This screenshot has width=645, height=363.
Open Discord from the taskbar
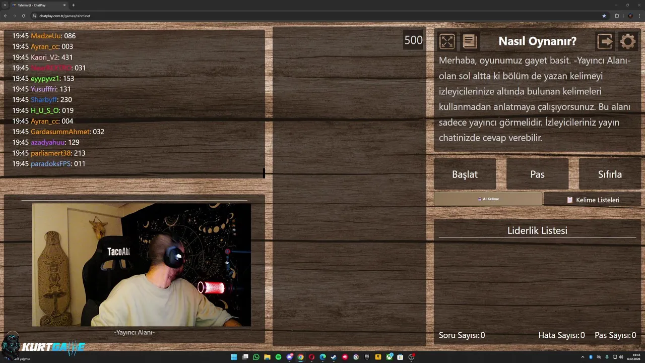coord(289,357)
